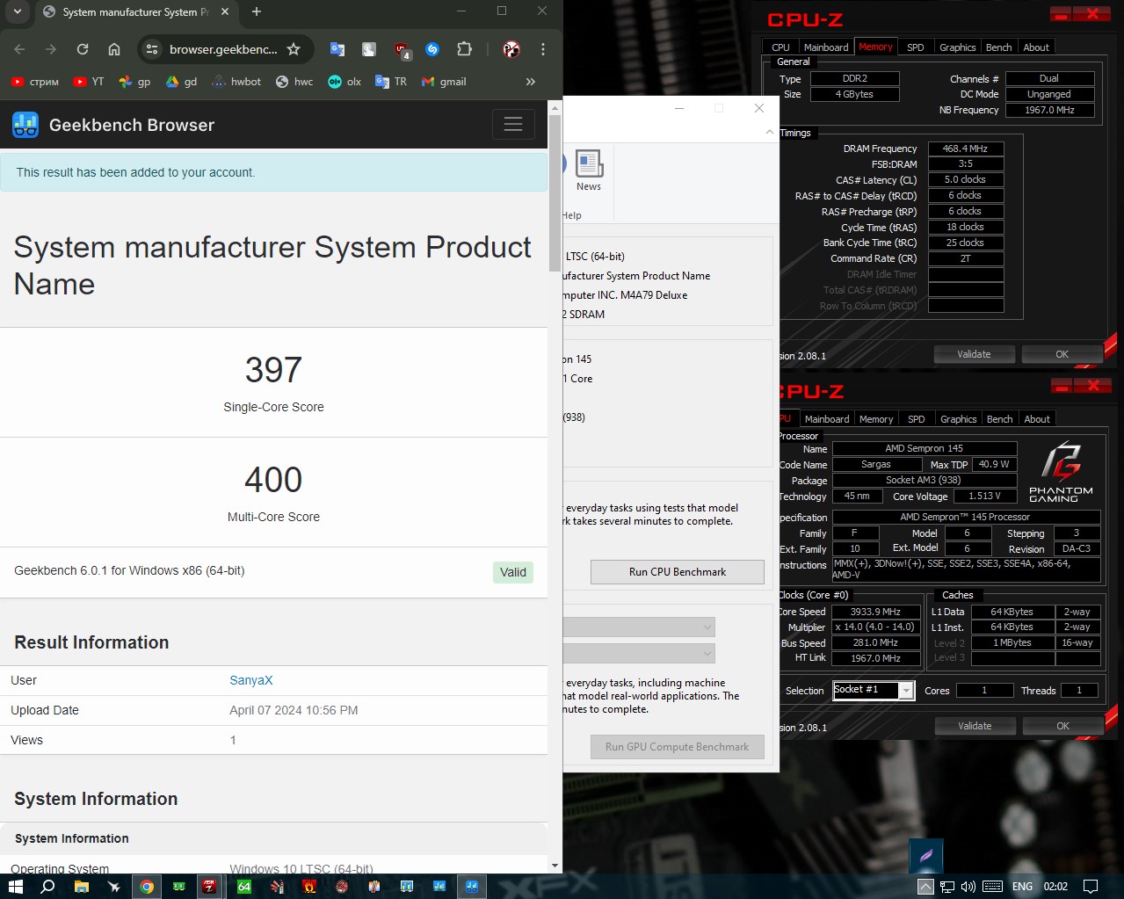Screen dimensions: 1124x899
Task: Switch to Memory tab in bottom CPU-Z
Action: tap(876, 419)
